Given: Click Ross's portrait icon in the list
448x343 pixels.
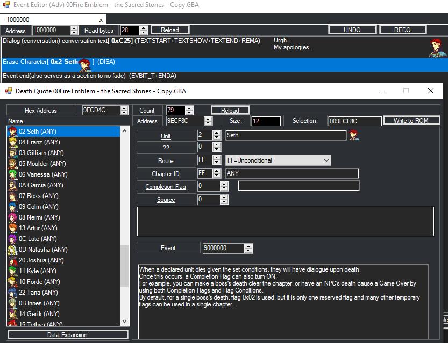Looking at the screenshot, I should point(12,196).
